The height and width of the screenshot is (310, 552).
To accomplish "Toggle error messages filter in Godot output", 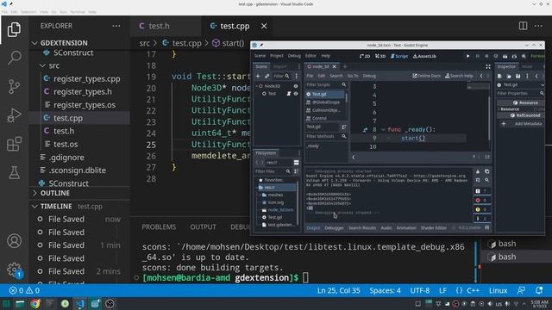I will (481, 201).
